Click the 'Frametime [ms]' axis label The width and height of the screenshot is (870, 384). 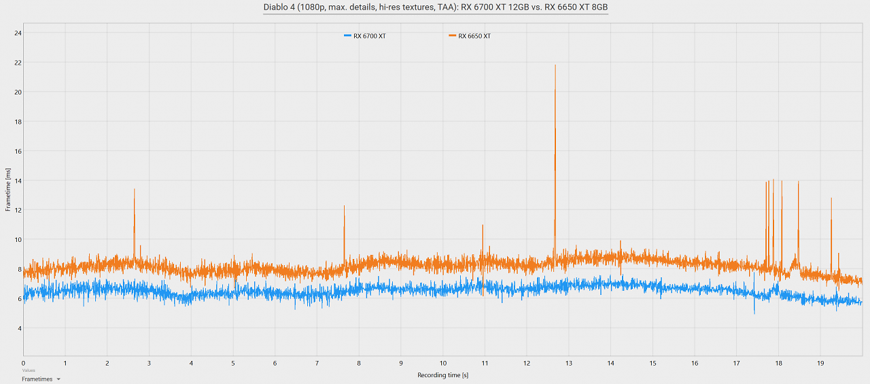(8, 191)
